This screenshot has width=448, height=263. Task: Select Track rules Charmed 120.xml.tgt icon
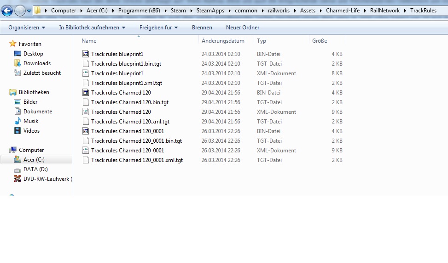point(86,121)
